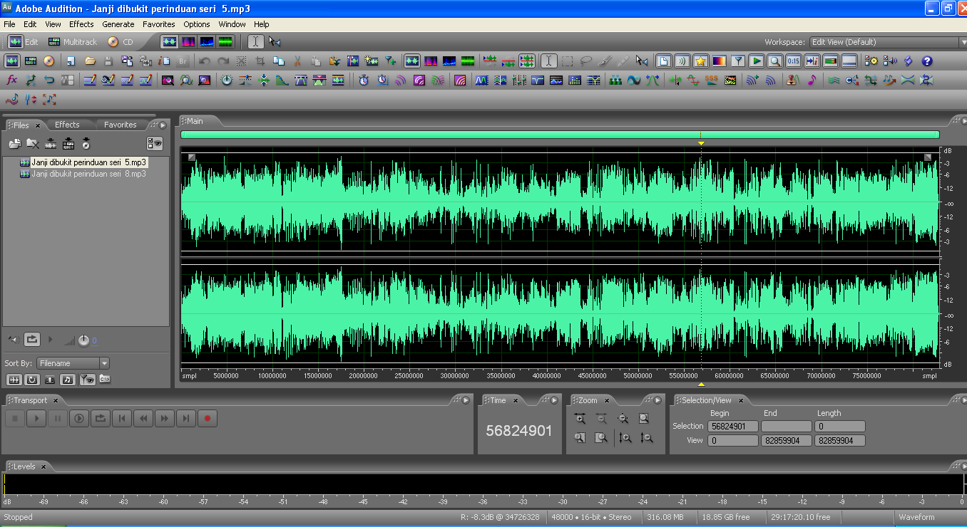The width and height of the screenshot is (967, 527).
Task: Switch to the Effects tab in Files panel
Action: 67,125
